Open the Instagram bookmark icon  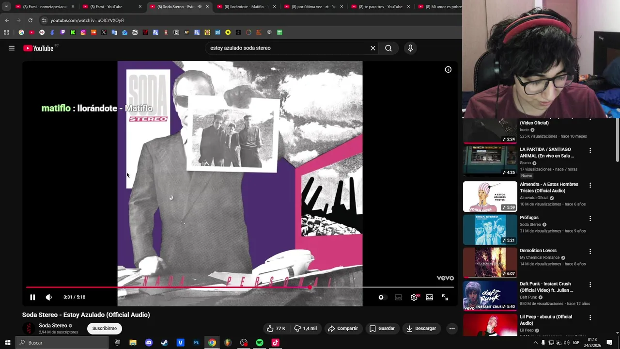tap(83, 32)
